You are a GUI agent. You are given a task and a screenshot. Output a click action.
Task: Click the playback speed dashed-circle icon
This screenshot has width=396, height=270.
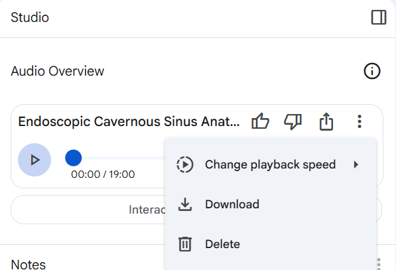pyautogui.click(x=185, y=165)
